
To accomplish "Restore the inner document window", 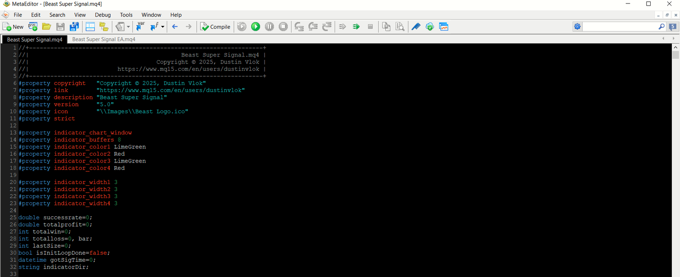I will pyautogui.click(x=667, y=15).
